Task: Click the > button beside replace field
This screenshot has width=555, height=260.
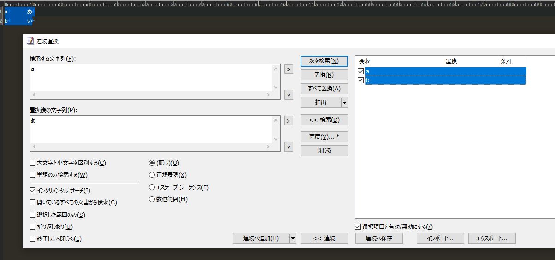Action: tap(289, 121)
